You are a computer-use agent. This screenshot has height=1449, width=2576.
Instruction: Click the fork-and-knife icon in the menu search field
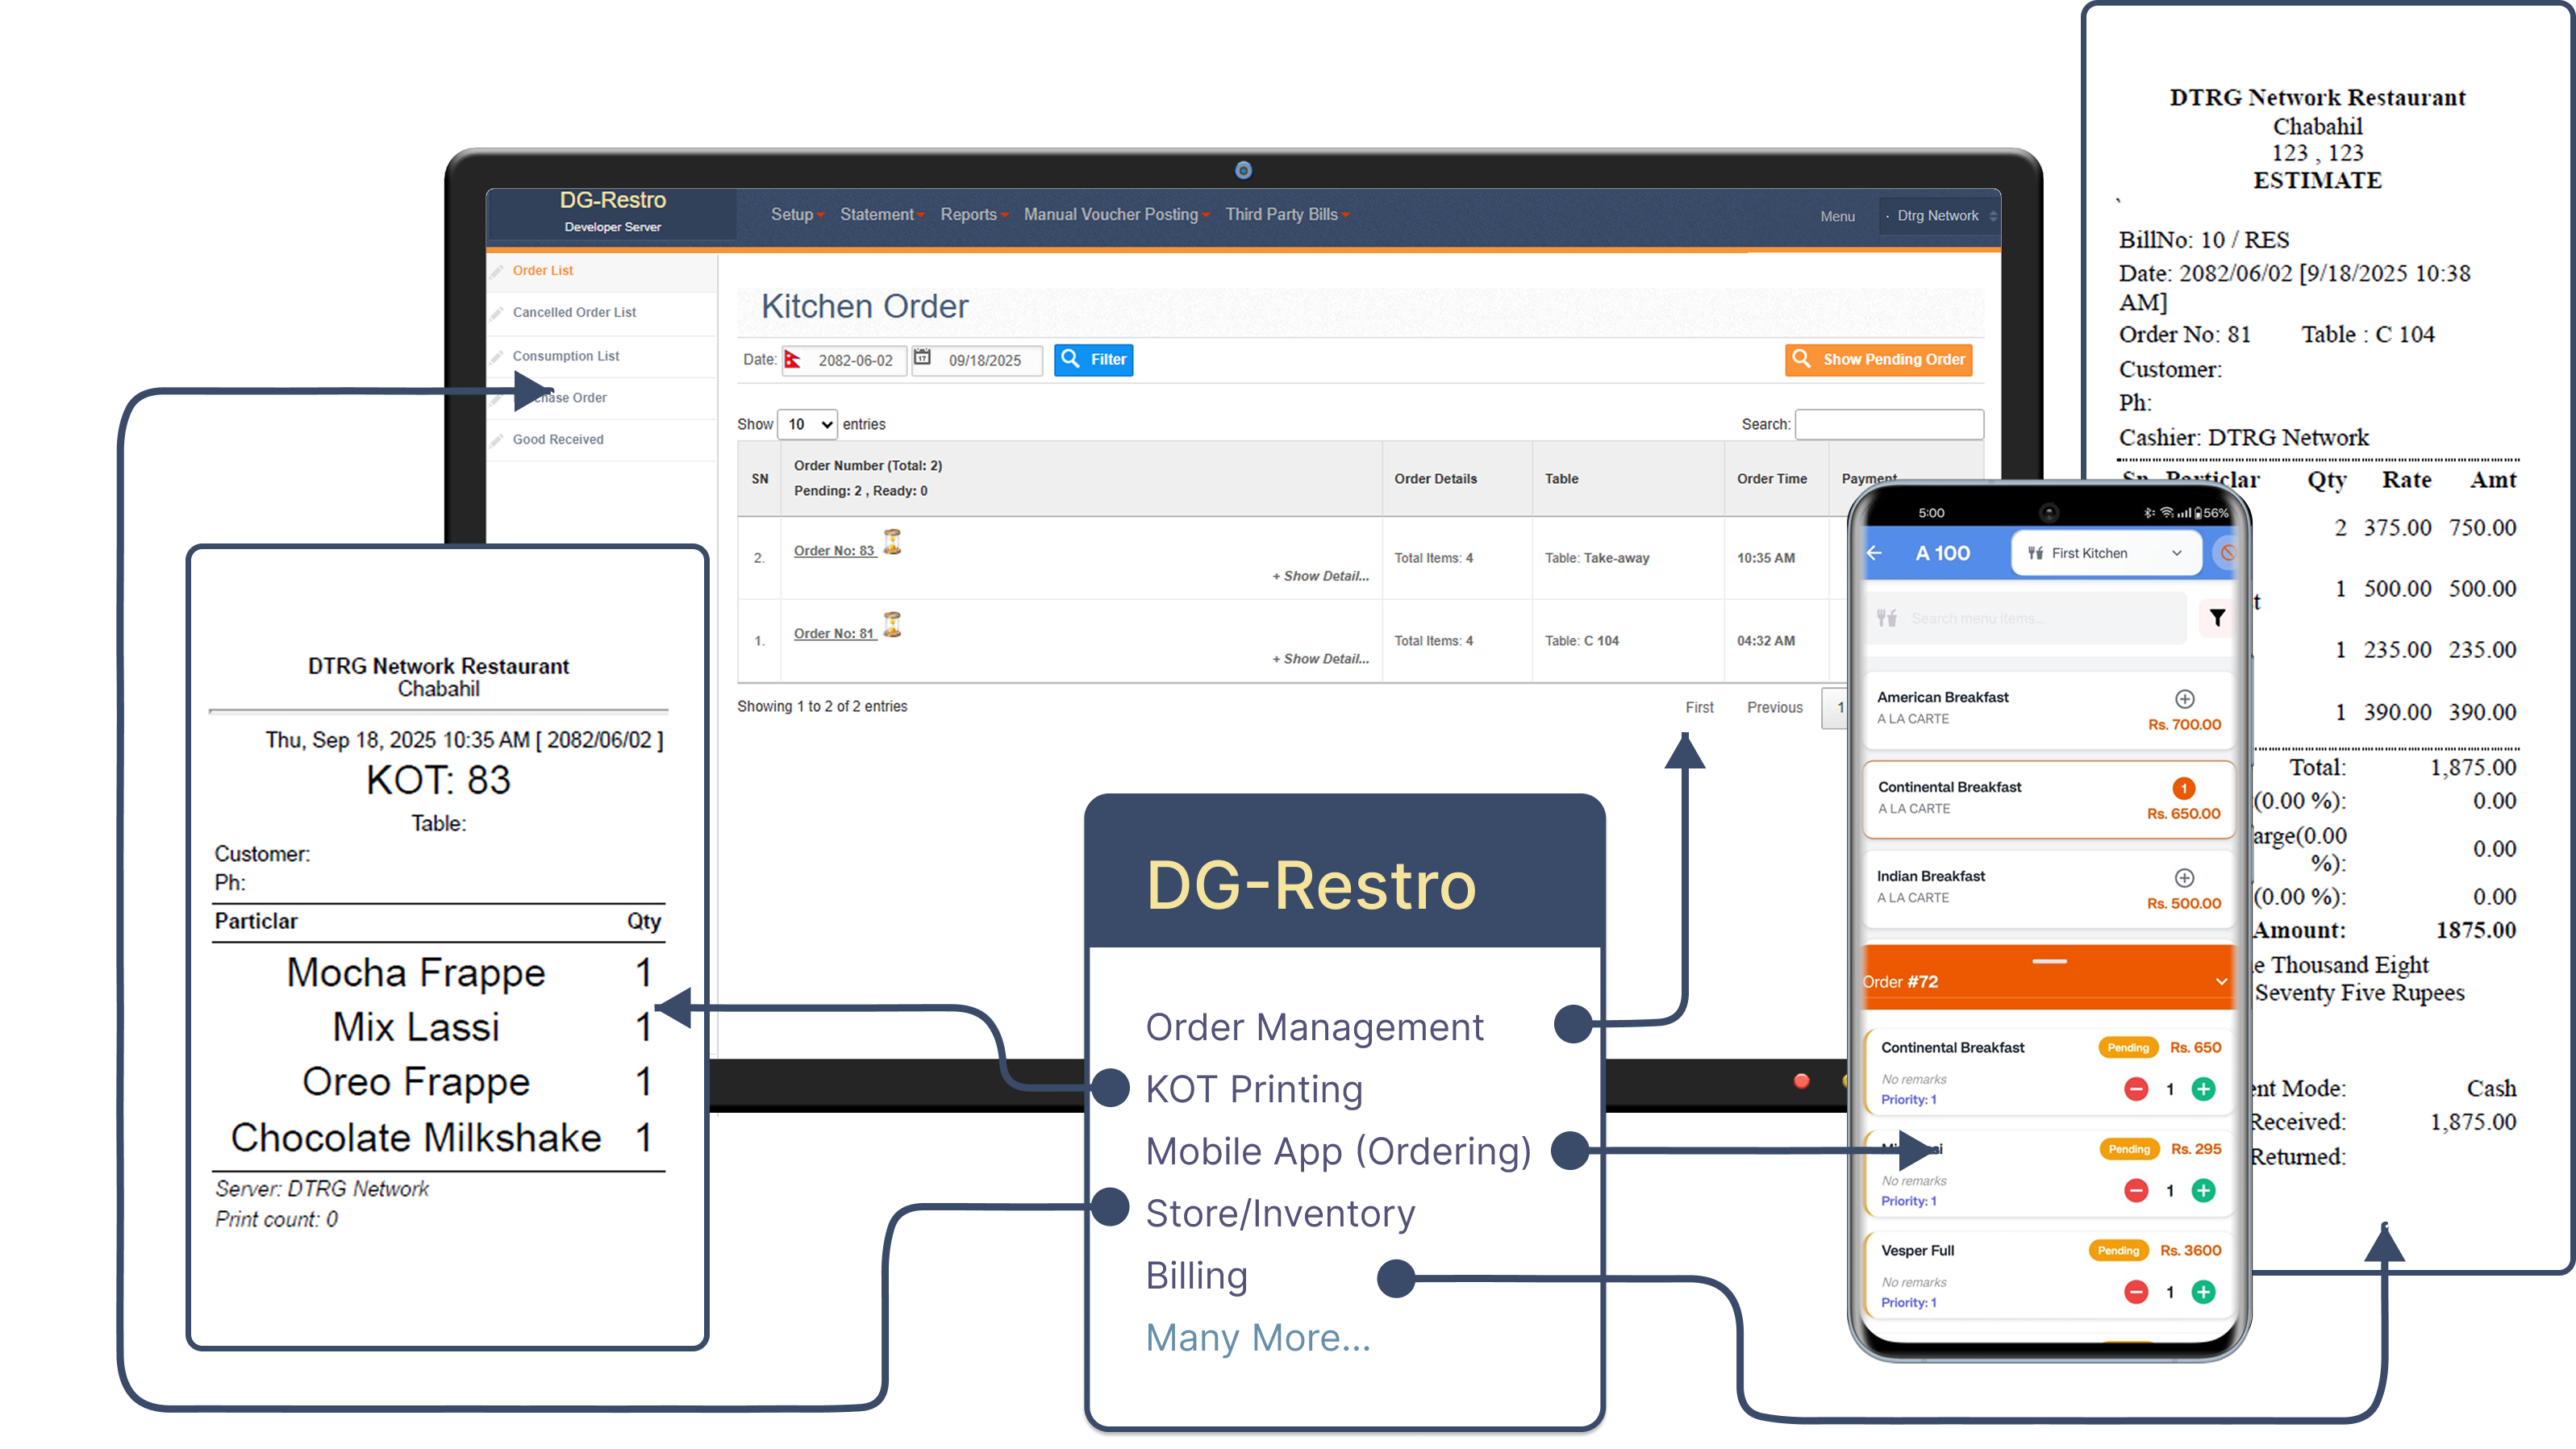(1887, 617)
